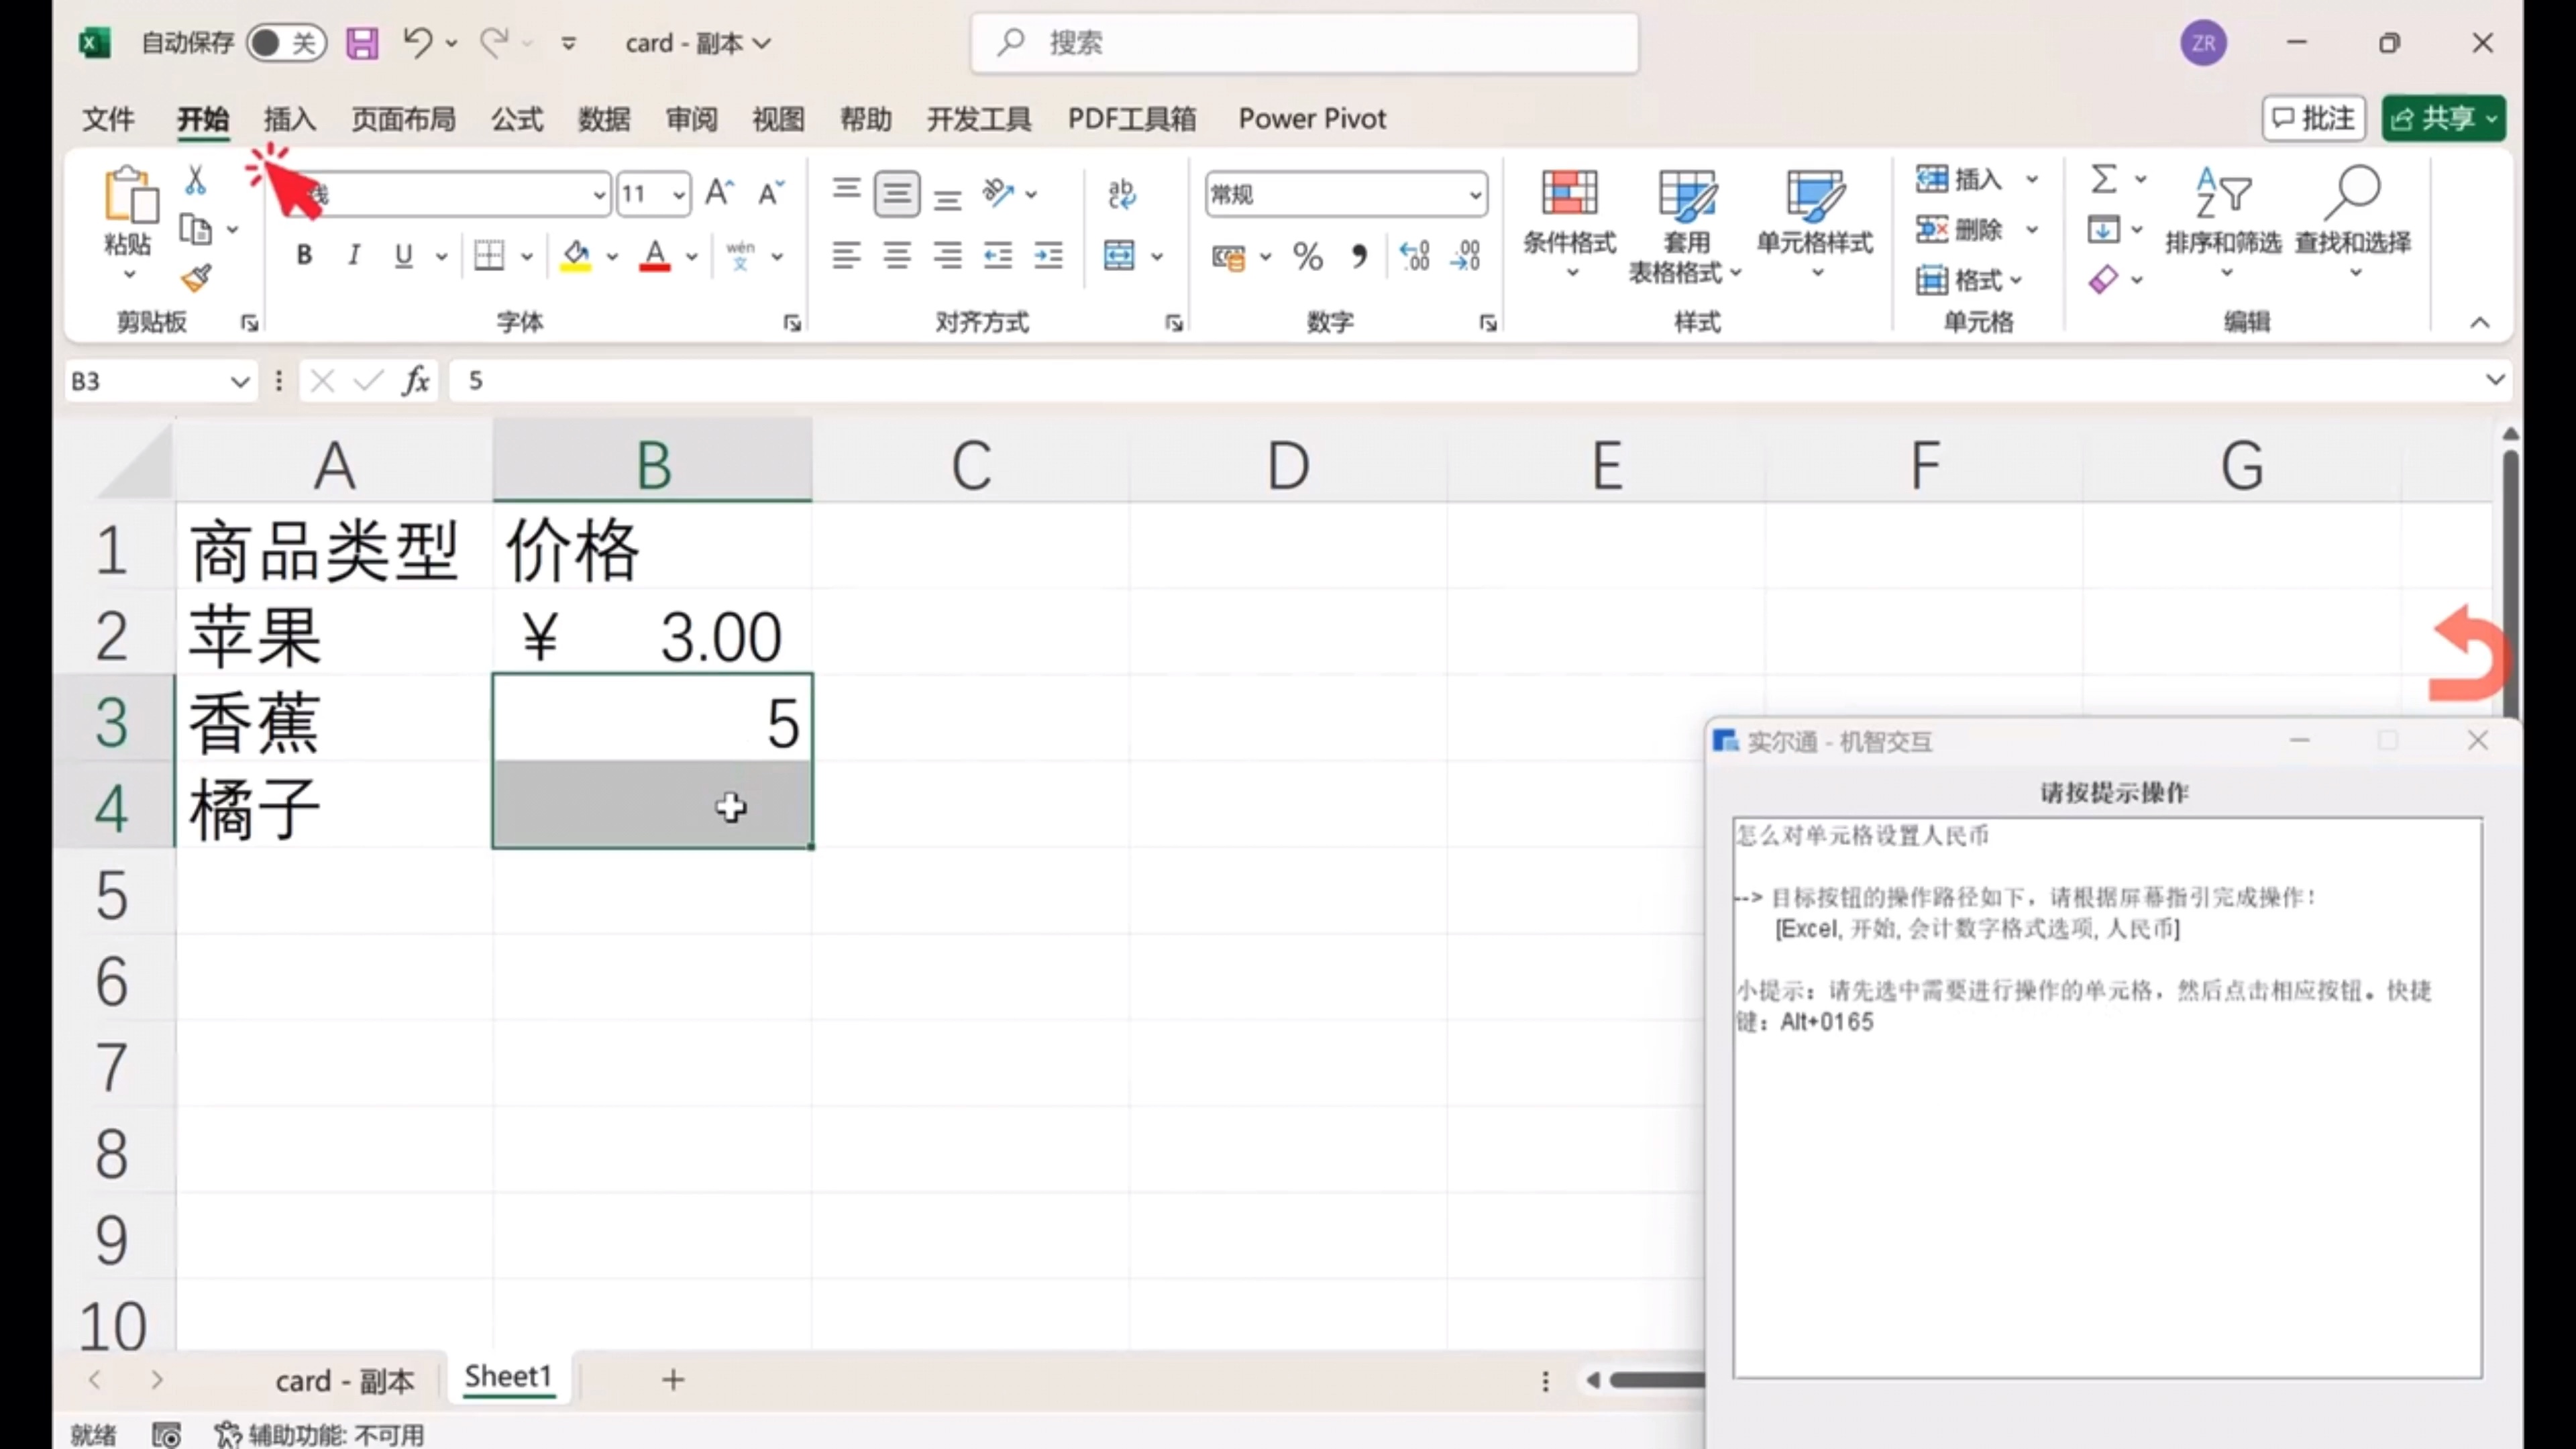Open Cell Styles (单元格样式)
2576x1449 pixels.
coord(1815,223)
